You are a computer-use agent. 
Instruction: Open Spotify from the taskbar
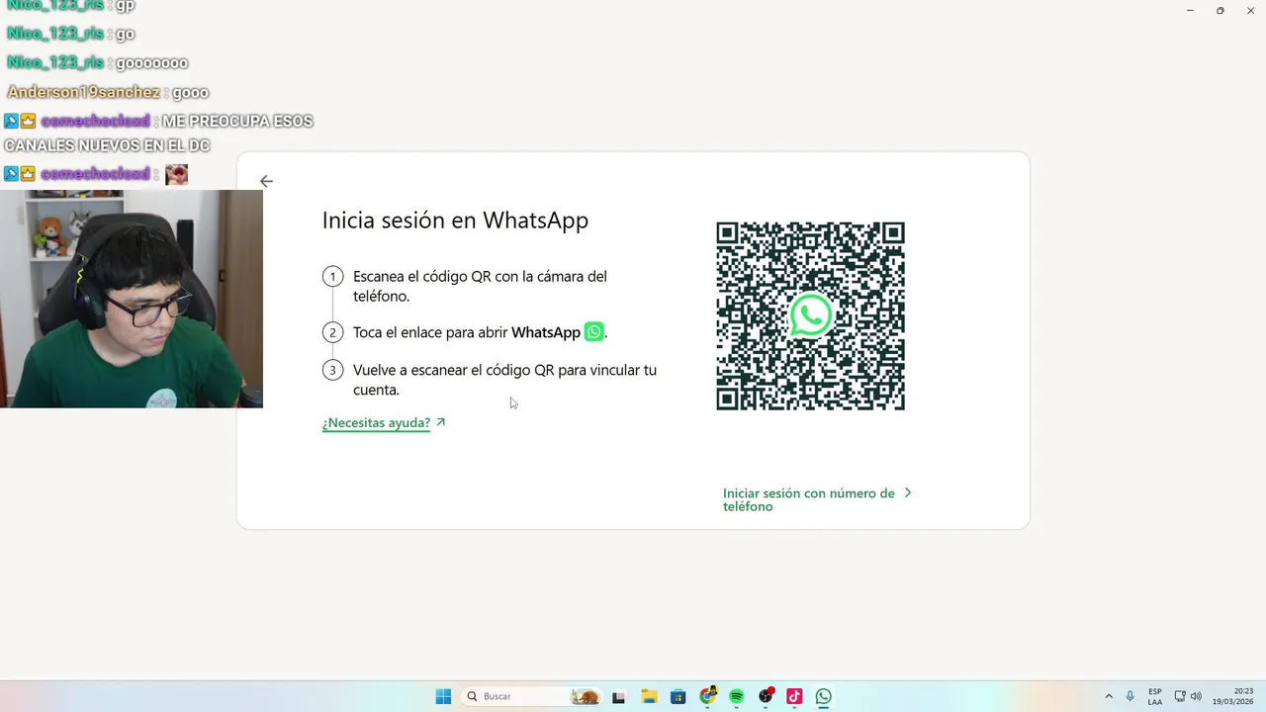(736, 697)
